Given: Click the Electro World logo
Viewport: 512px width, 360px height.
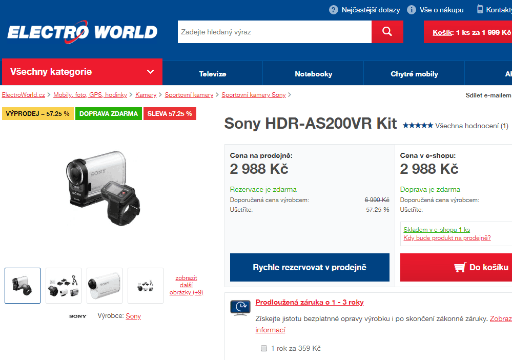Looking at the screenshot, I should (83, 32).
